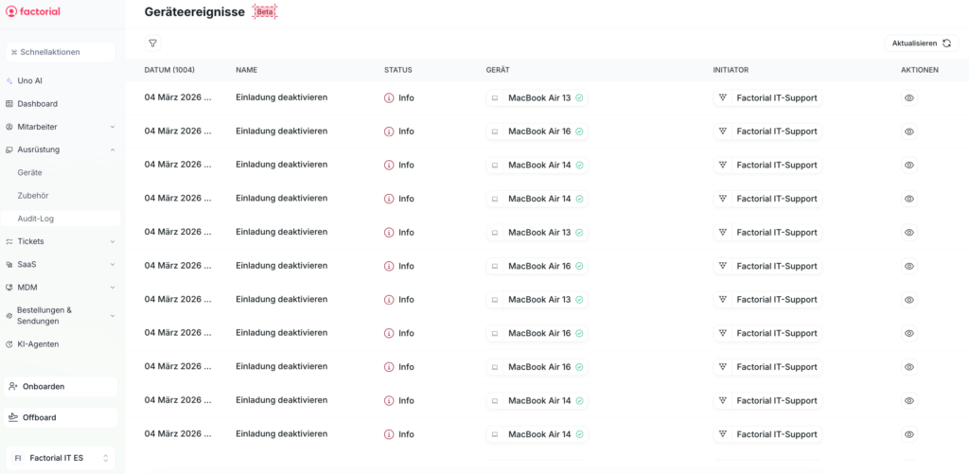
Task: Click the eye icon in the second row
Action: [x=908, y=132]
